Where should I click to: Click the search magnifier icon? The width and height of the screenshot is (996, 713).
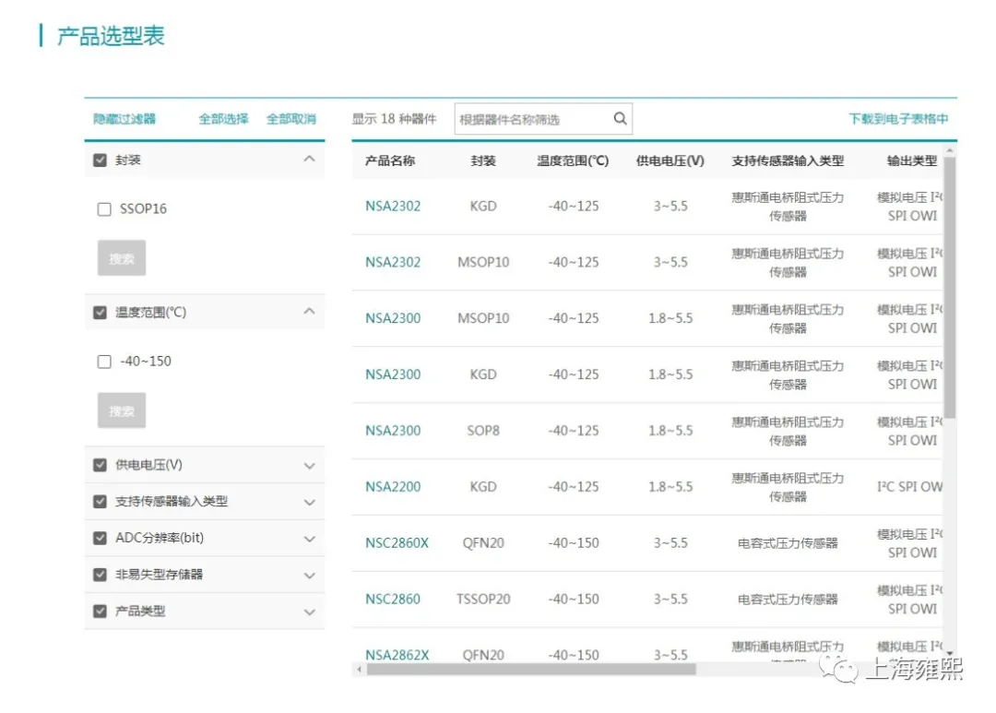(620, 118)
